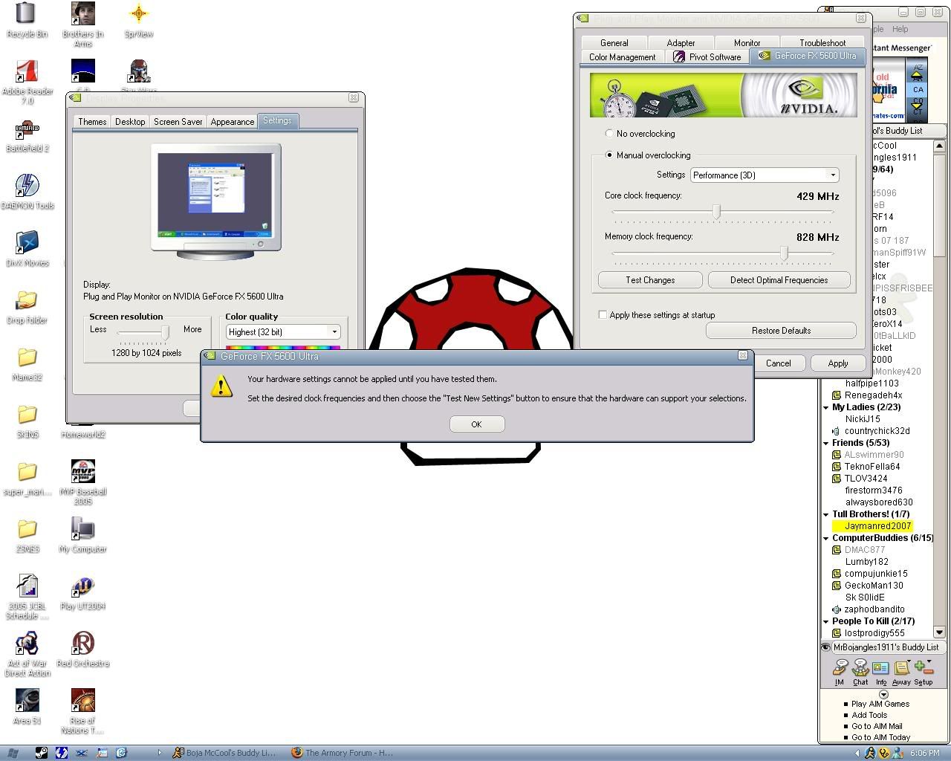Open the Adobe Reader 7.0 shortcut
The width and height of the screenshot is (951, 761).
click(x=27, y=82)
